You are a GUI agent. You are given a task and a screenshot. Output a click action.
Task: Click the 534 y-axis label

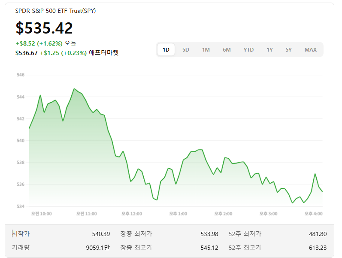(21, 206)
